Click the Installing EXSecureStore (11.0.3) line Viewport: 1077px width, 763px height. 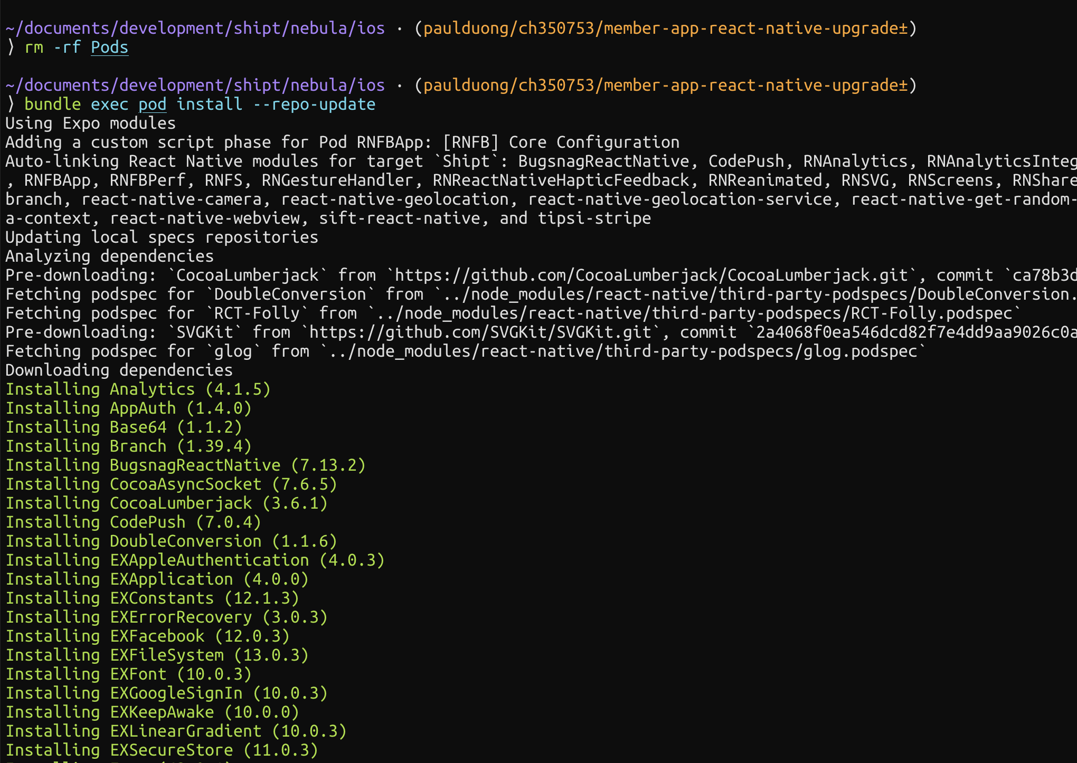coord(161,750)
